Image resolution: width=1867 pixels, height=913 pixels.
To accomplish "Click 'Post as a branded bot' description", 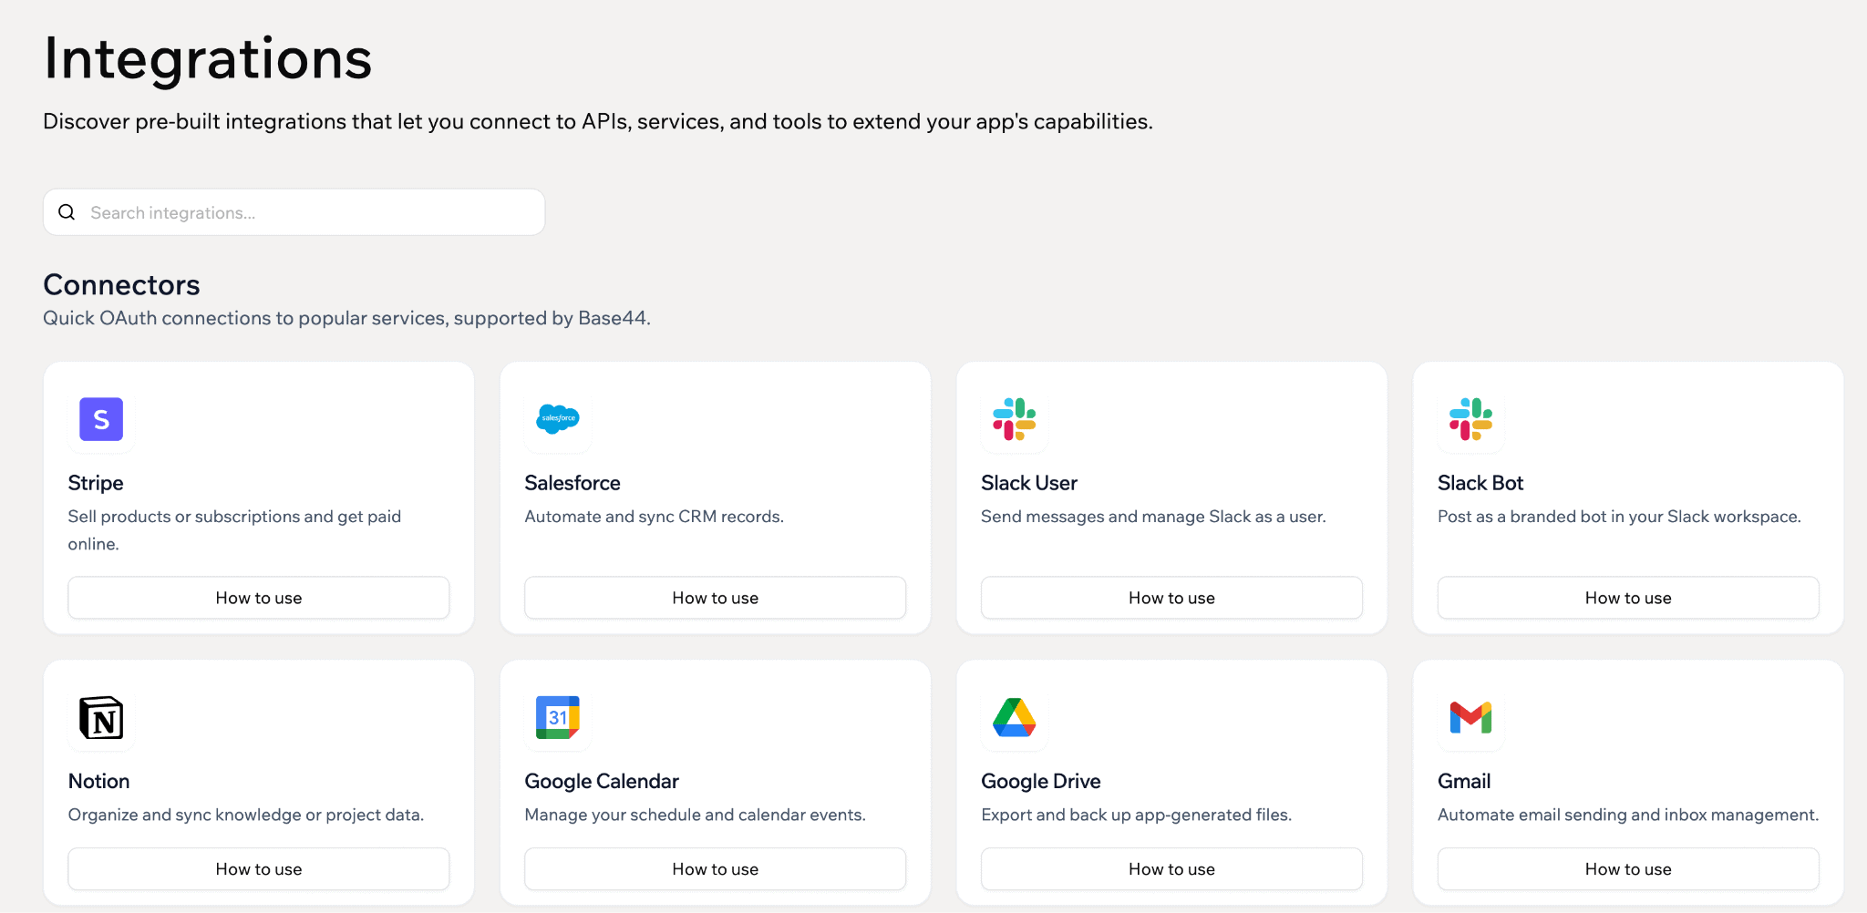I will tap(1619, 517).
